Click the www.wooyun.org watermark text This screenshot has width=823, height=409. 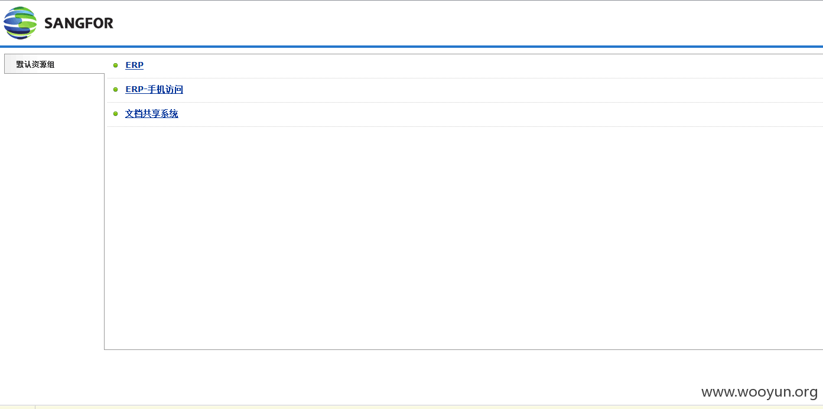point(759,392)
